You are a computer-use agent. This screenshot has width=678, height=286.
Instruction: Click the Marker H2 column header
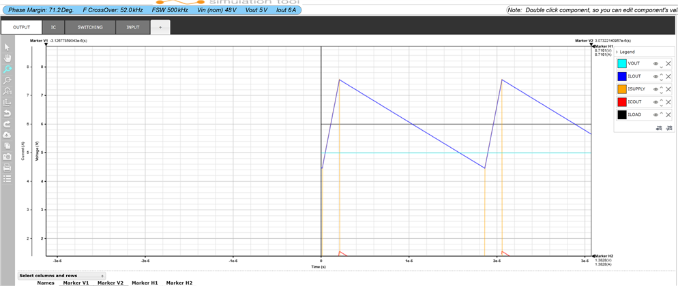click(179, 283)
